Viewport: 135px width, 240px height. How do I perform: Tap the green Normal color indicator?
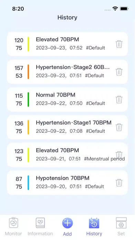click(28, 100)
